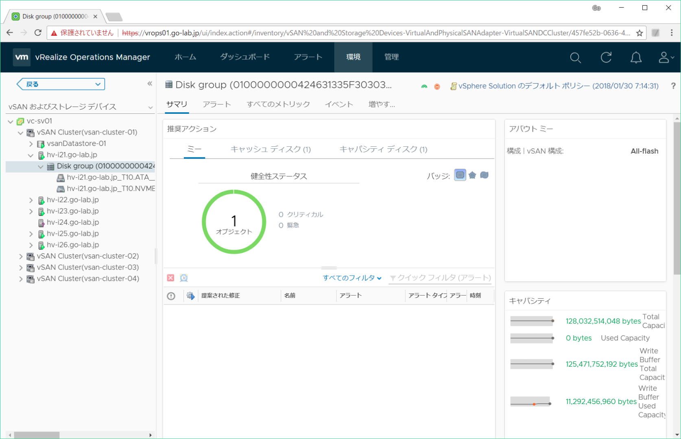Viewport: 681px width, 439px height.
Task: Click orange risk status icon beside title
Action: pos(437,86)
